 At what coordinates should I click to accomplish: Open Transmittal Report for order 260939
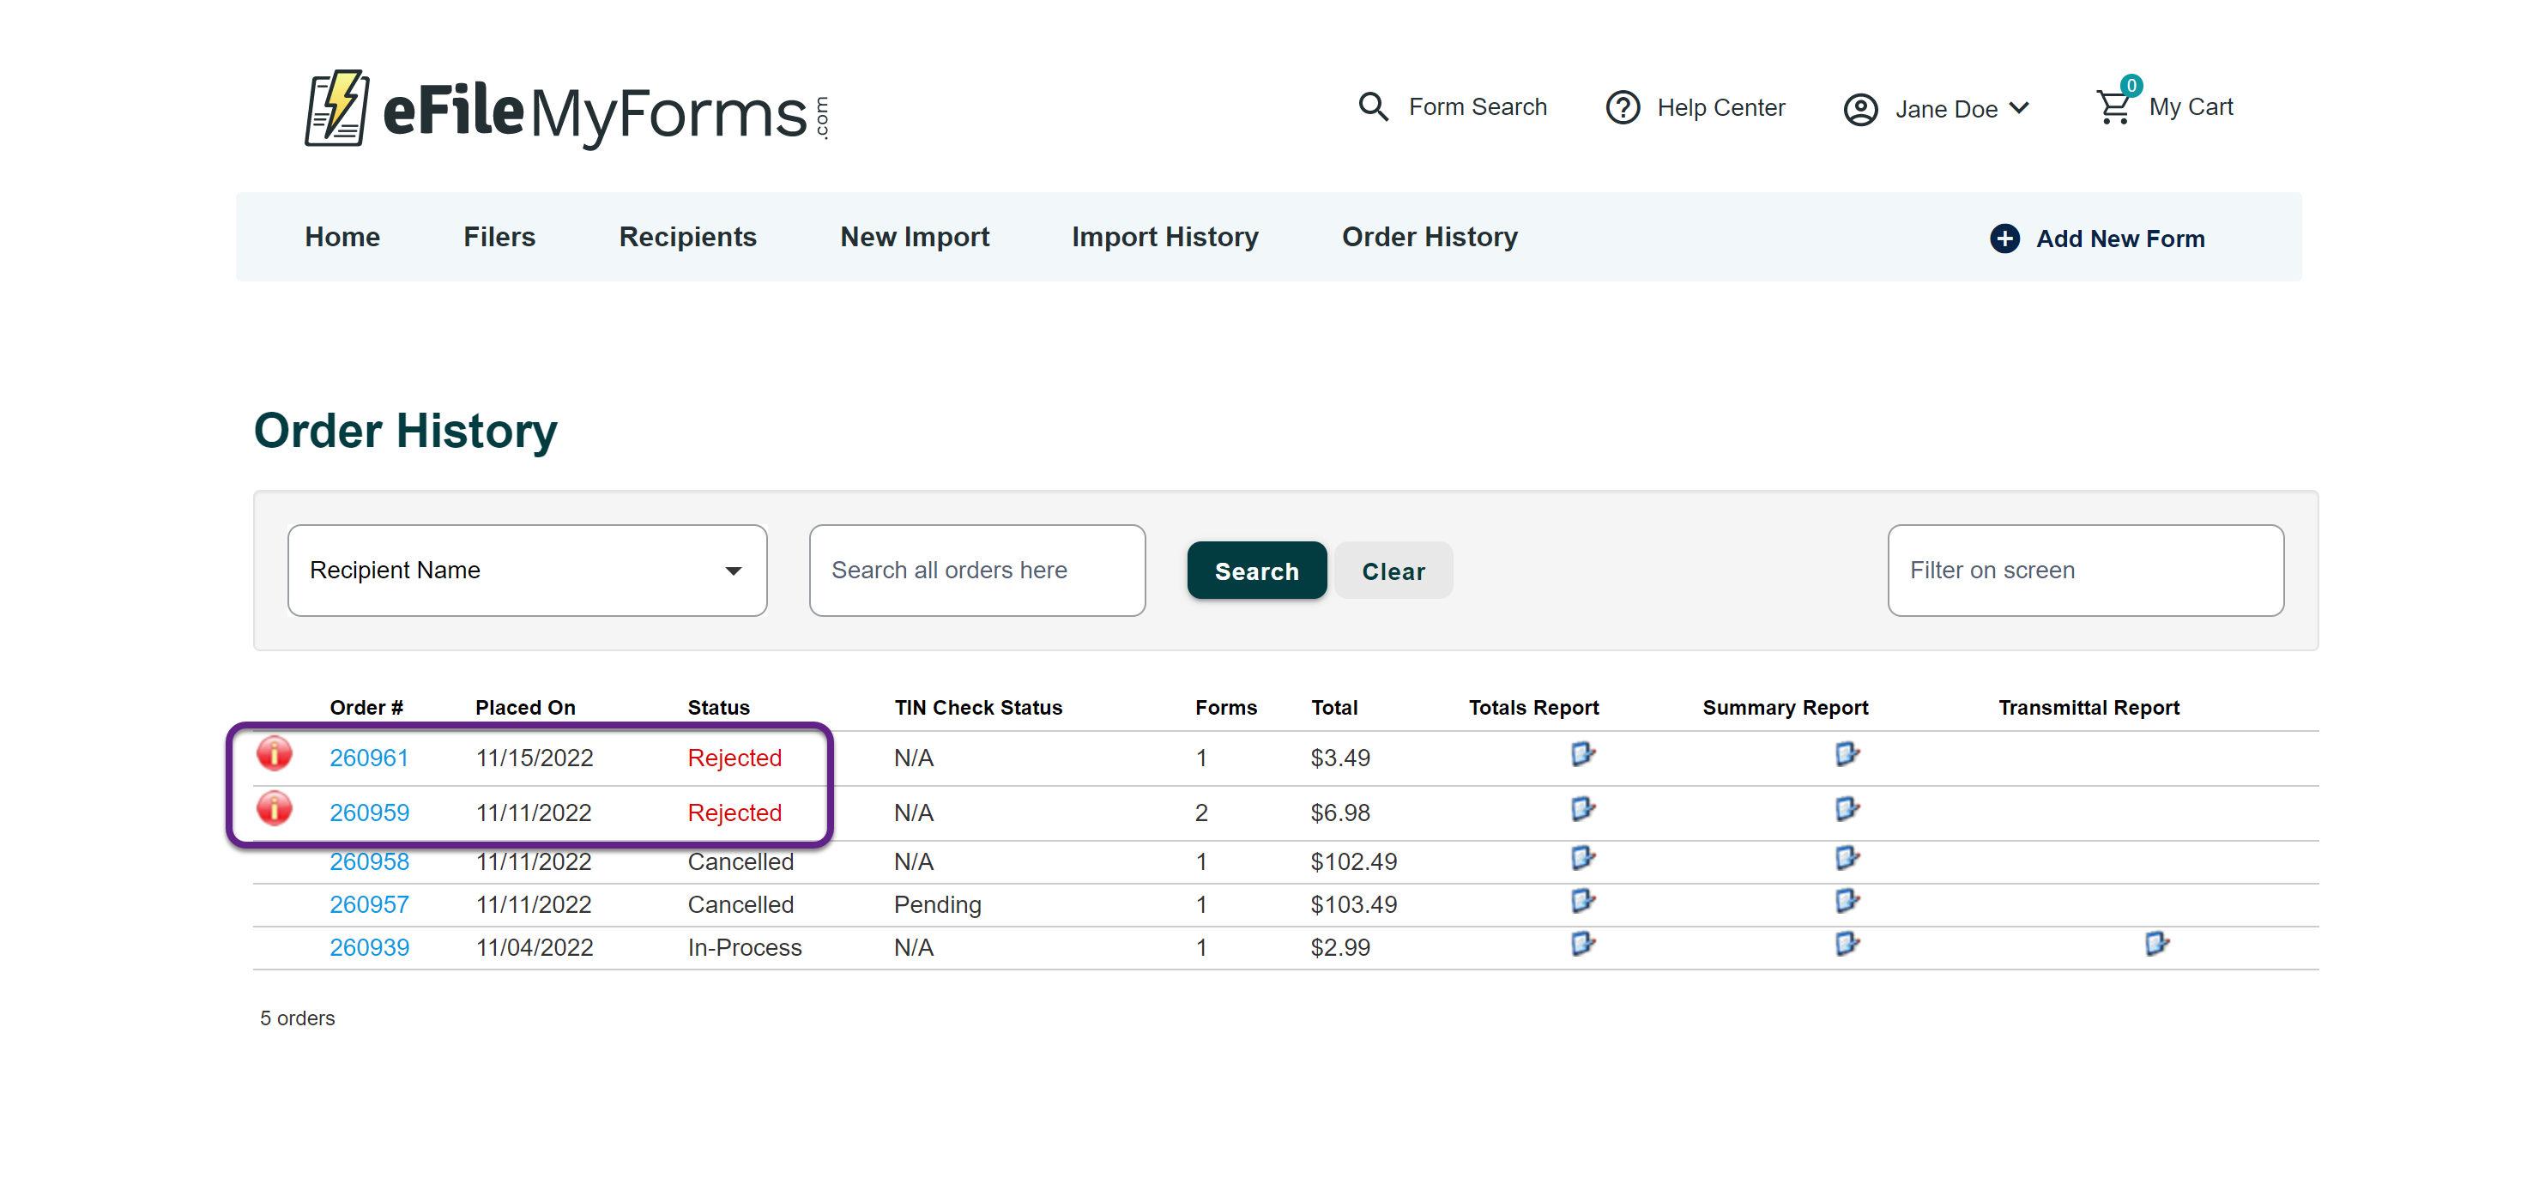tap(2155, 944)
